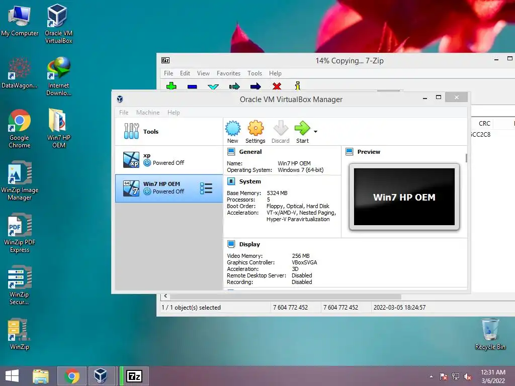Screen dimensions: 515x386
Task: Click the VirtualBox details vertical scrollbar
Action: tap(466, 158)
